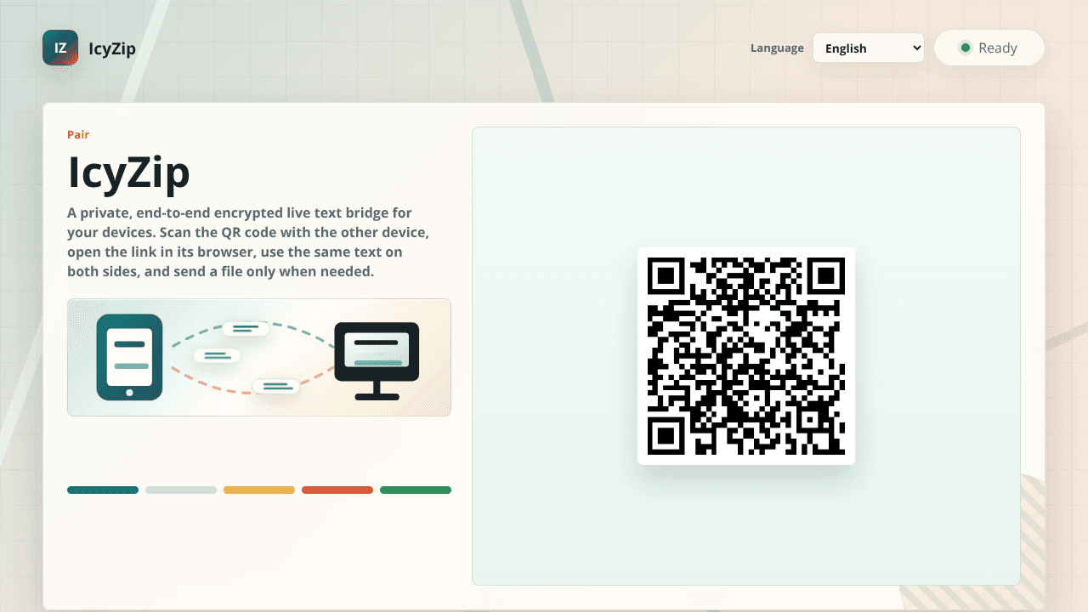Click the large IcyZip heading

pyautogui.click(x=129, y=173)
